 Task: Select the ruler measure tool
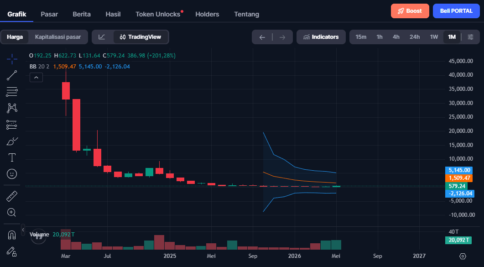(12, 196)
